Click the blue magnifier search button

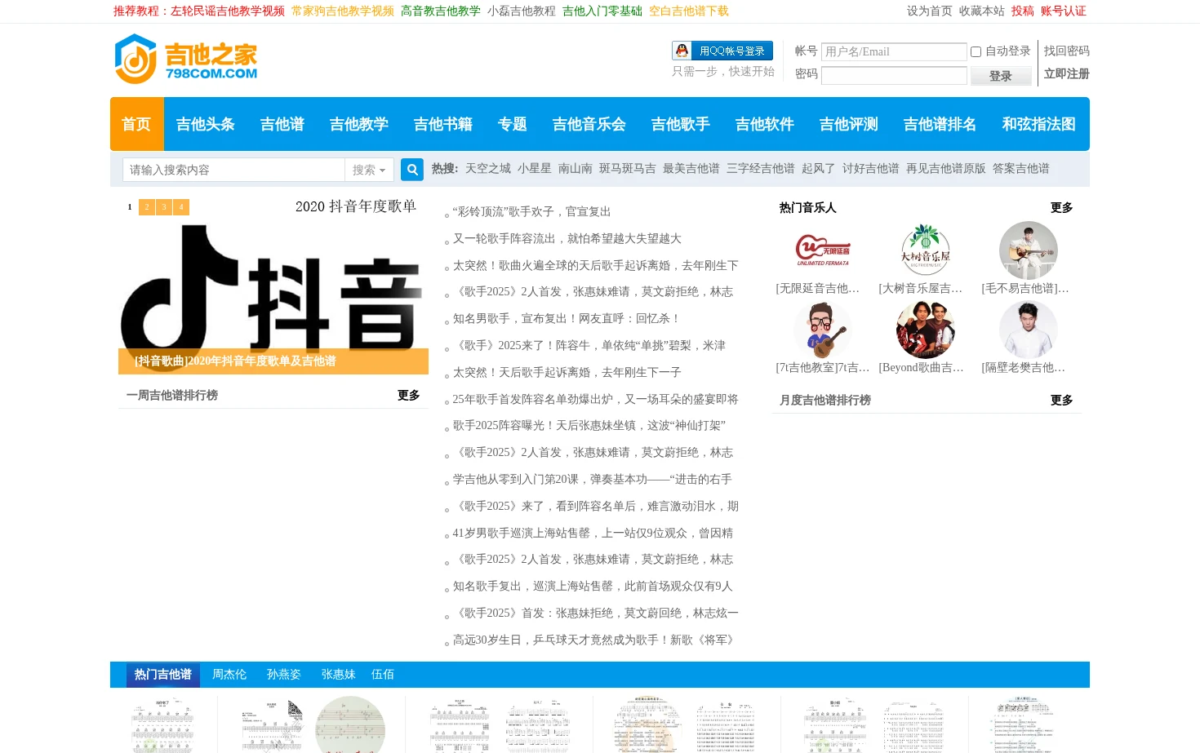point(412,170)
